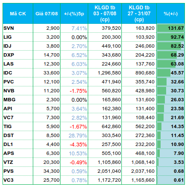Click the 131.67 data bar cell

click(x=170, y=28)
